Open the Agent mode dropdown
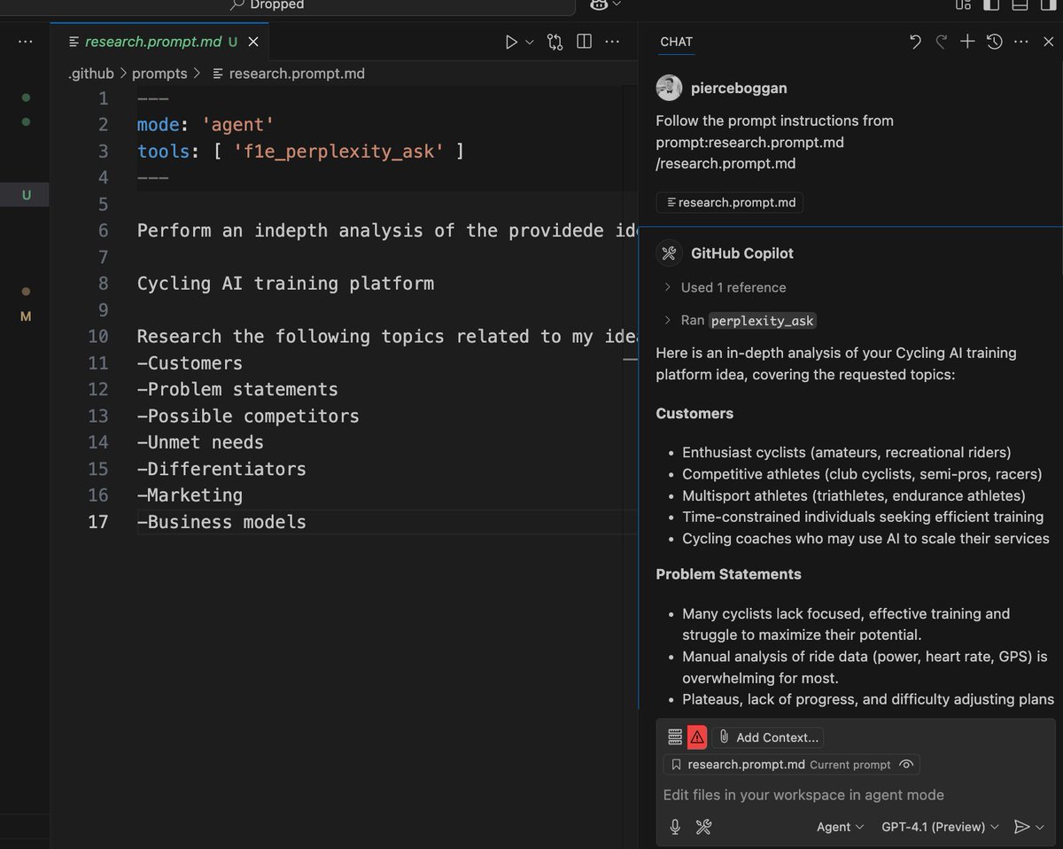This screenshot has width=1063, height=849. pyautogui.click(x=840, y=827)
